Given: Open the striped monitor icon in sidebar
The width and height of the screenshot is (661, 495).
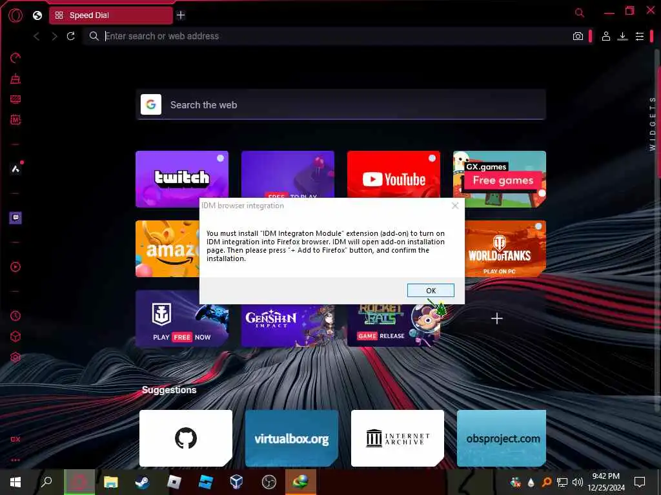Looking at the screenshot, I should pyautogui.click(x=15, y=99).
